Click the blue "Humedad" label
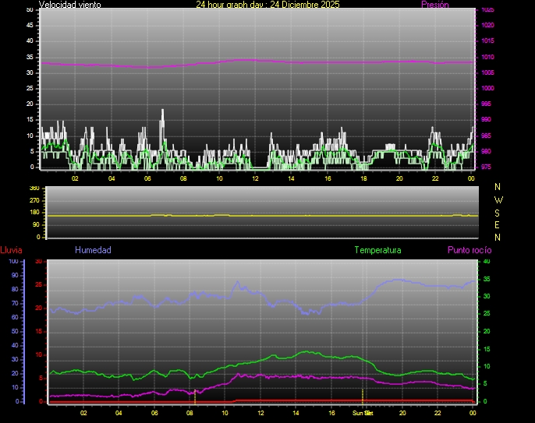The image size is (535, 423). pyautogui.click(x=93, y=250)
